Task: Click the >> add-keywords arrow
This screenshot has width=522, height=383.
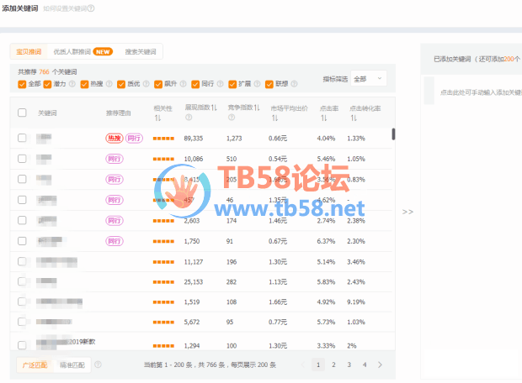Action: click(407, 212)
